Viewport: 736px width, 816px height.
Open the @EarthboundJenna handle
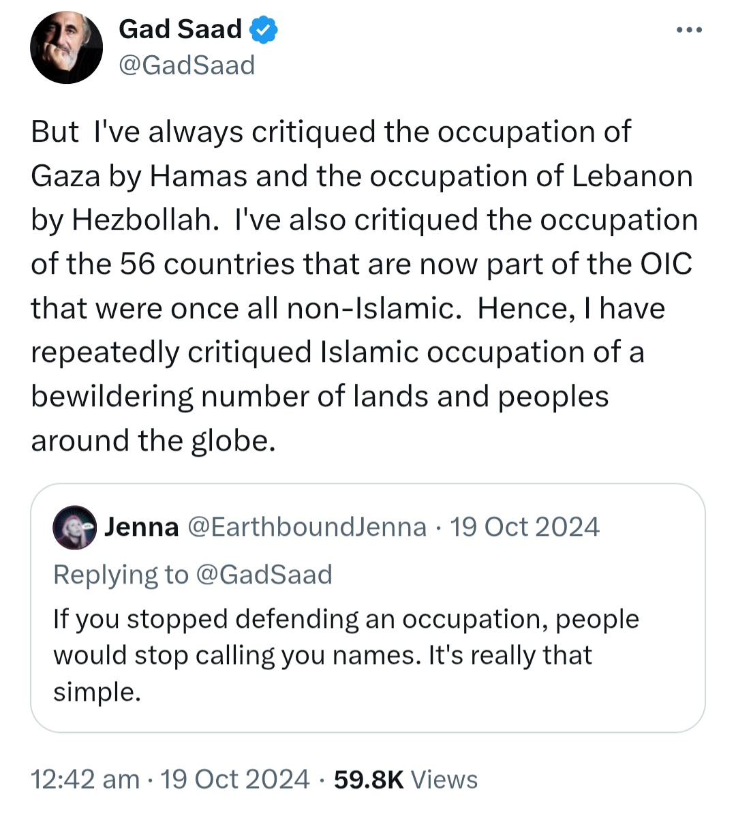pyautogui.click(x=307, y=527)
